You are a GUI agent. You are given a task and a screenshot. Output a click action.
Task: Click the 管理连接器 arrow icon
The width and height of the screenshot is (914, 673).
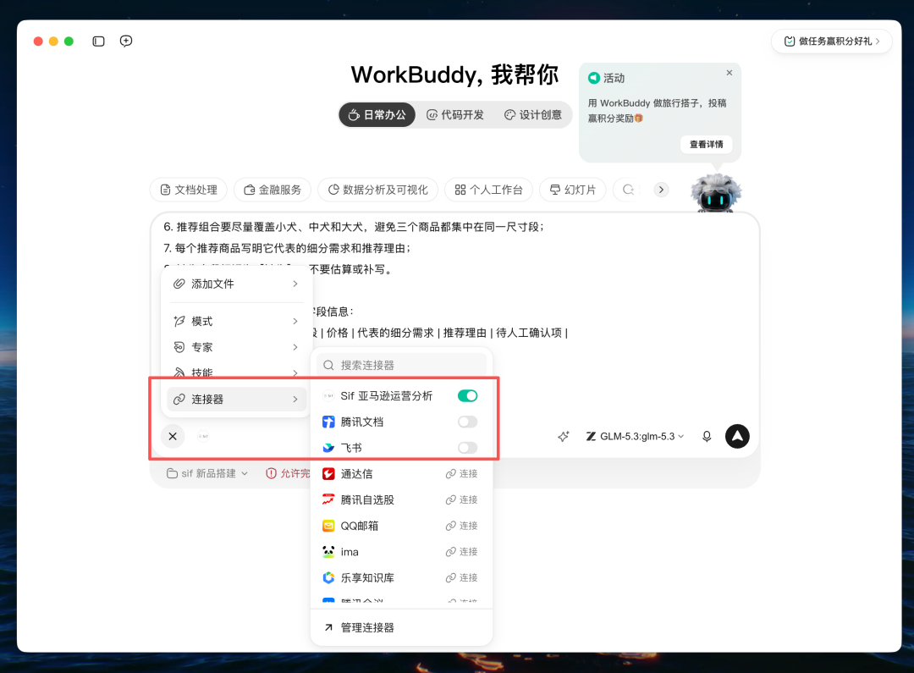tap(328, 627)
